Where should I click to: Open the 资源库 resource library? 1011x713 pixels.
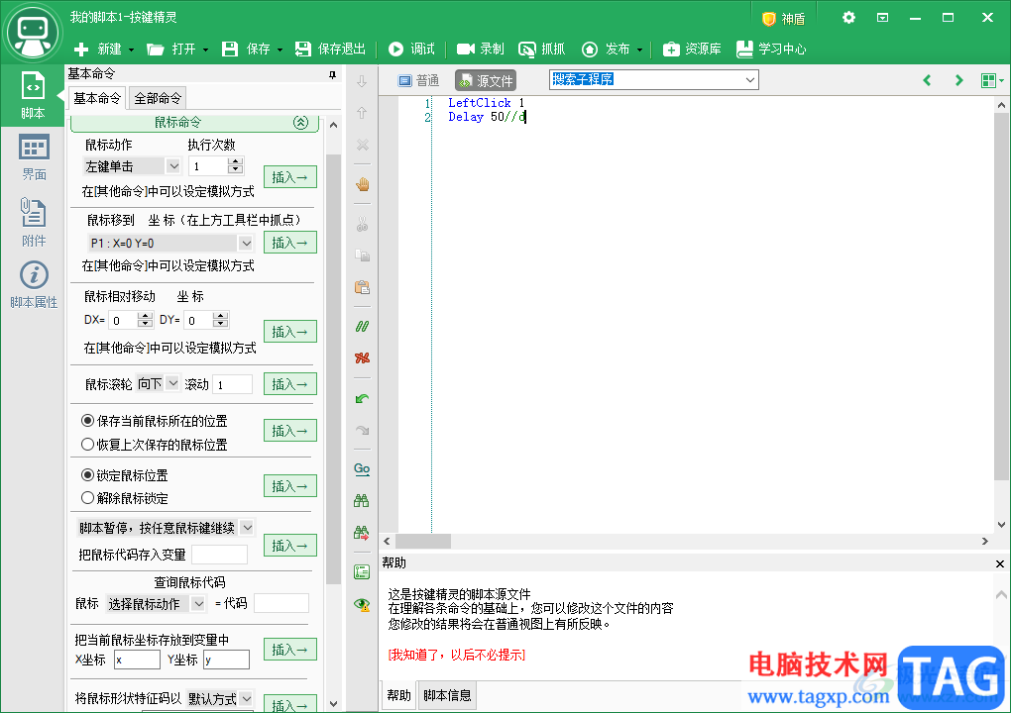coord(691,49)
